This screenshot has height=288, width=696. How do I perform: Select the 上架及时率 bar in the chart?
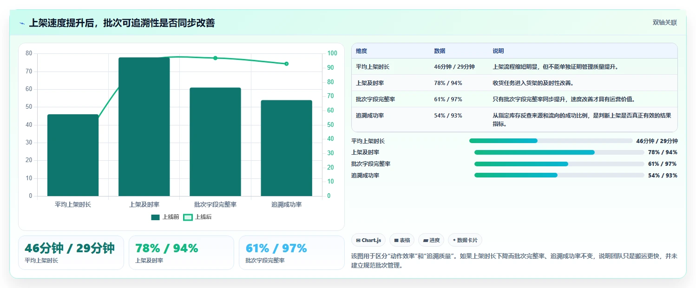pos(144,127)
